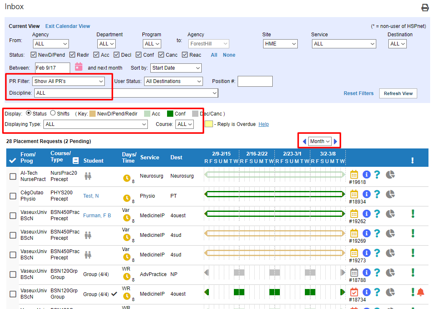Open student link Furman, F B
Image resolution: width=436 pixels, height=309 pixels.
click(97, 216)
